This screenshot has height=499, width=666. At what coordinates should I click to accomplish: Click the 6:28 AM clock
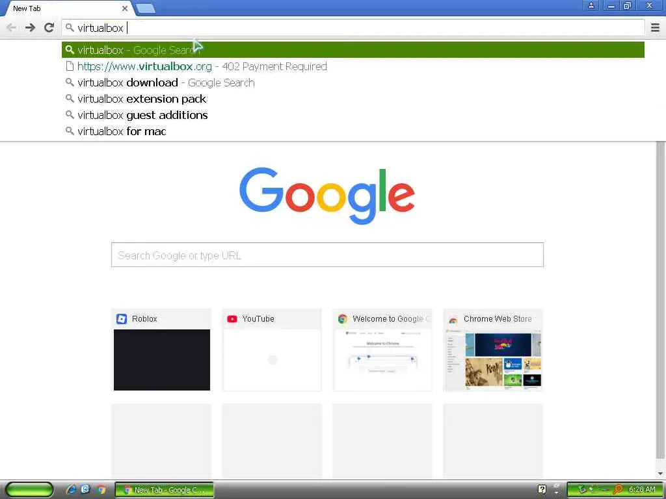[x=642, y=489]
